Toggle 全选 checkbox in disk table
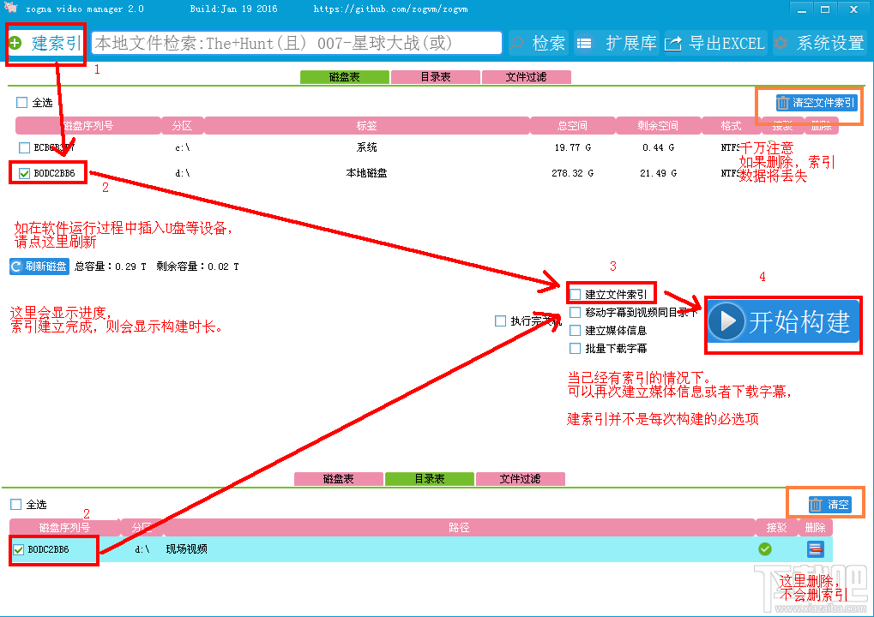The width and height of the screenshot is (874, 617). tap(21, 103)
